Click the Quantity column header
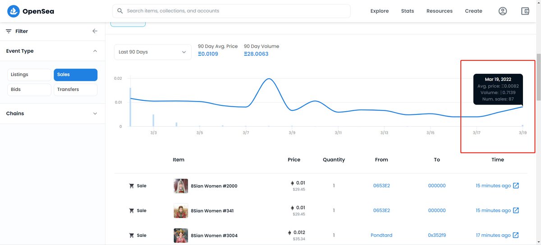 (334, 159)
